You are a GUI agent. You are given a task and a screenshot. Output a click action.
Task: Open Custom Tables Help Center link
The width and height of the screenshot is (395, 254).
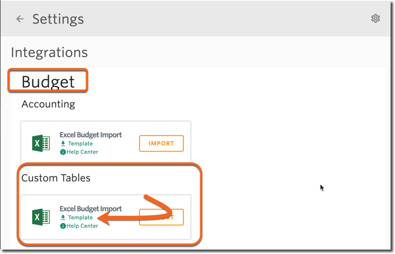point(82,225)
